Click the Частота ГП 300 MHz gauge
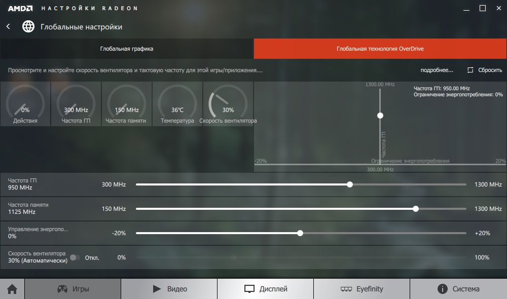Image resolution: width=507 pixels, height=299 pixels. 76,104
